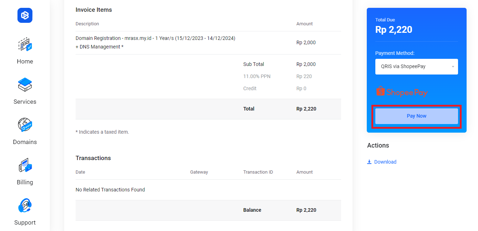Open the Home icon in sidebar
Image resolution: width=478 pixels, height=231 pixels.
[25, 45]
